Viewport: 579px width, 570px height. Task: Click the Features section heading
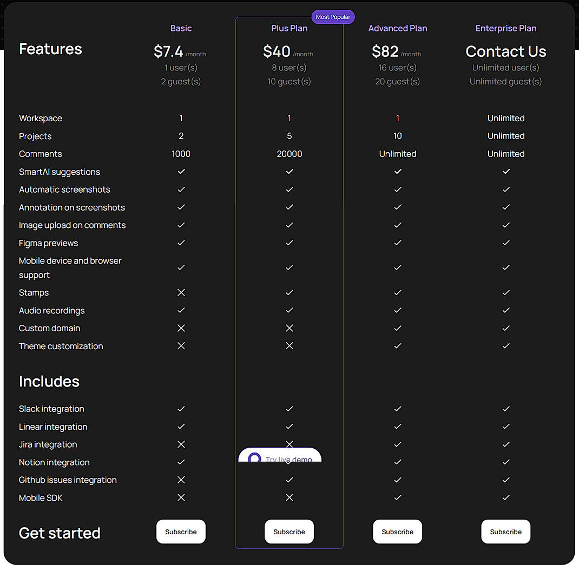tap(50, 49)
